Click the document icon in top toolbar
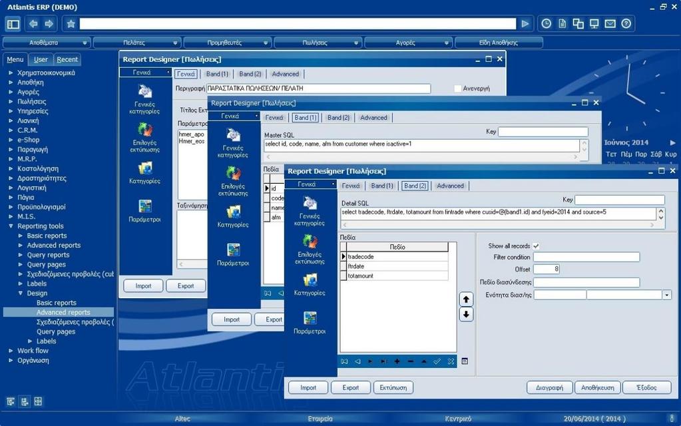 [562, 24]
